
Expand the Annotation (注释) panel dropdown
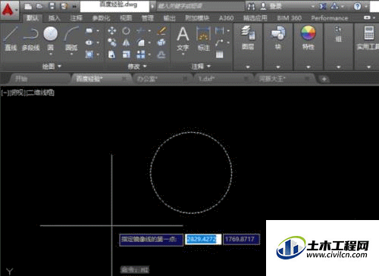point(201,67)
